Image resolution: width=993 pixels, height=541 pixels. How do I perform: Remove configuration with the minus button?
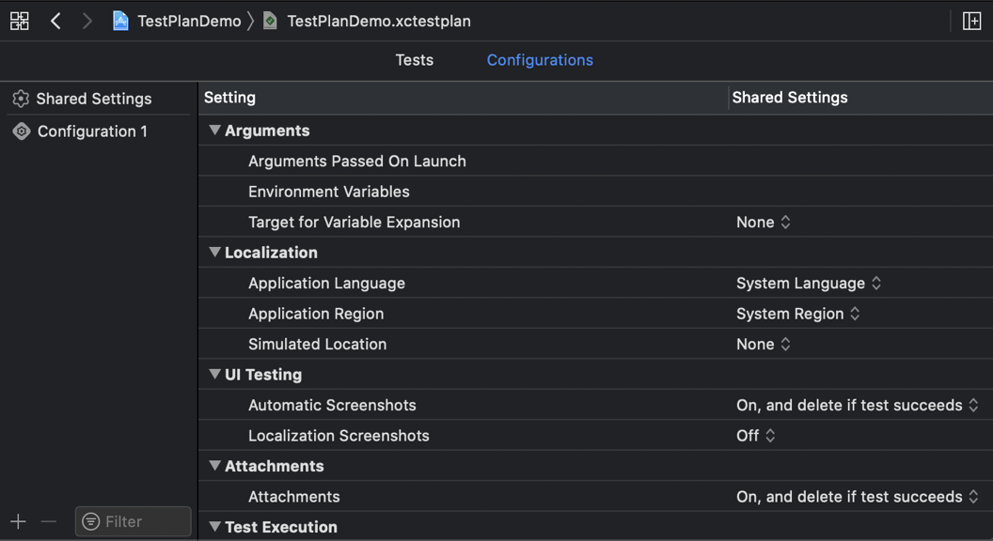(49, 521)
